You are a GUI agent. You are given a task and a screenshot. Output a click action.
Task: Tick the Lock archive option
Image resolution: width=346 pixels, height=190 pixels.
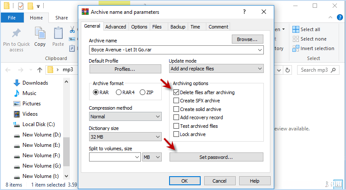click(176, 134)
